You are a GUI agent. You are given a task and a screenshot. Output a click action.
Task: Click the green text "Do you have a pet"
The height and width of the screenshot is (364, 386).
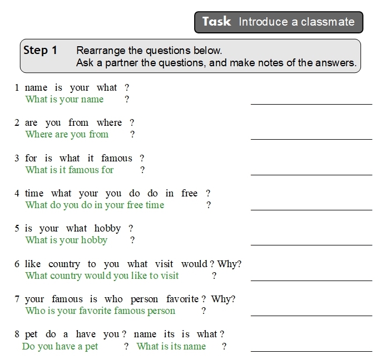pos(60,347)
